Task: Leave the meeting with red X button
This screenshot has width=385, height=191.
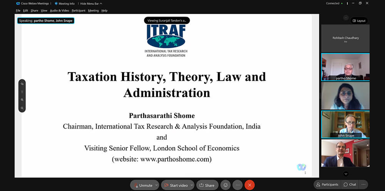Action: coord(249,185)
